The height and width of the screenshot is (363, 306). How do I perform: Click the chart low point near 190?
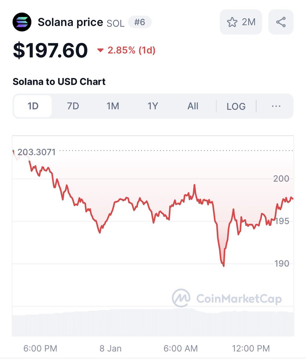[x=223, y=266]
